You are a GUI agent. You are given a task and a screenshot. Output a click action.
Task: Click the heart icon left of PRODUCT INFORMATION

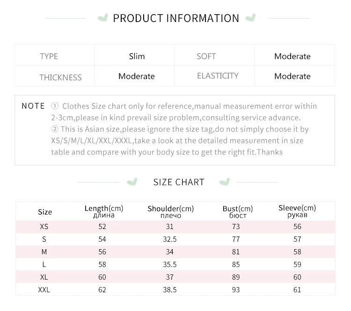(x=103, y=18)
